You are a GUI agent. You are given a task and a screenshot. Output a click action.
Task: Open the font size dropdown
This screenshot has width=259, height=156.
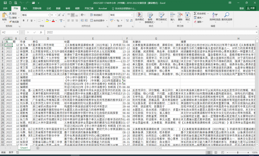pos(56,15)
